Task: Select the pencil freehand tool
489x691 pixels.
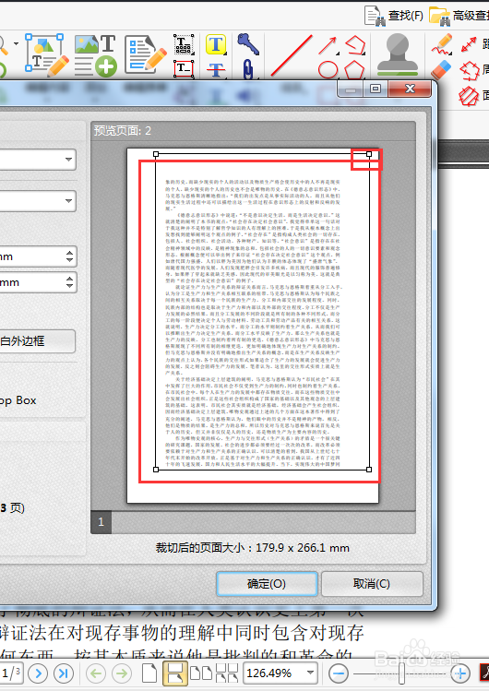Action: [x=442, y=43]
